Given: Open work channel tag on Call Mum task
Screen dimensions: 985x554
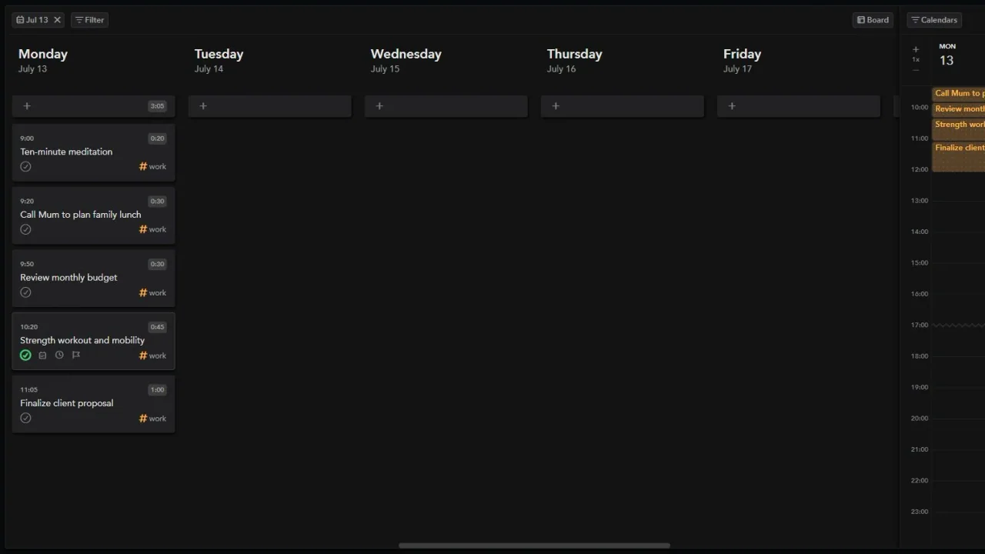Looking at the screenshot, I should [x=152, y=229].
